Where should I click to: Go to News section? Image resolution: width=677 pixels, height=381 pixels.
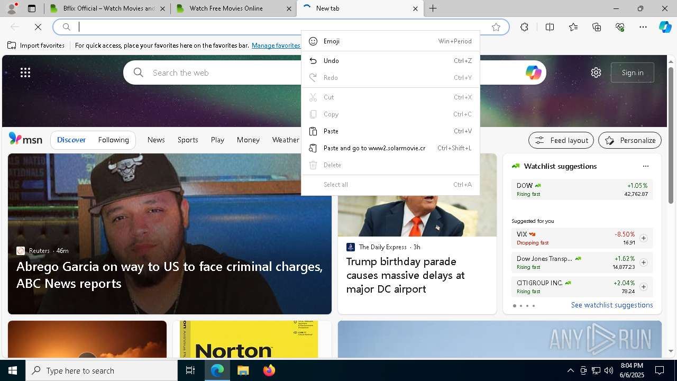[156, 140]
